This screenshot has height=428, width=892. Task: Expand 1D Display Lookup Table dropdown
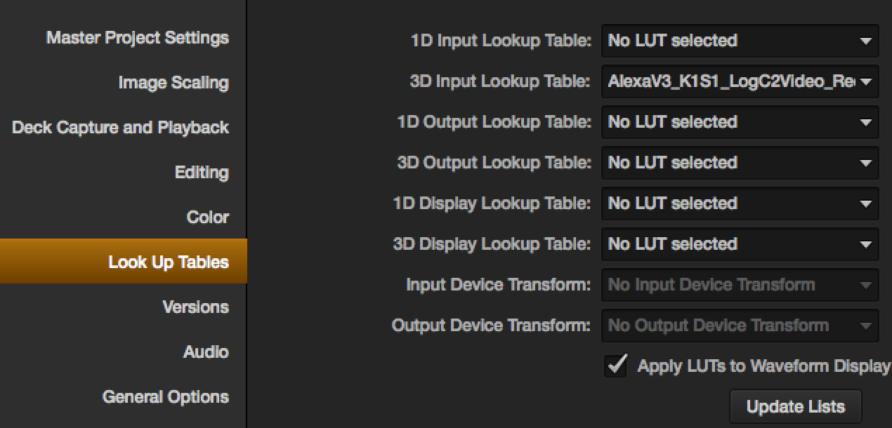(x=740, y=203)
